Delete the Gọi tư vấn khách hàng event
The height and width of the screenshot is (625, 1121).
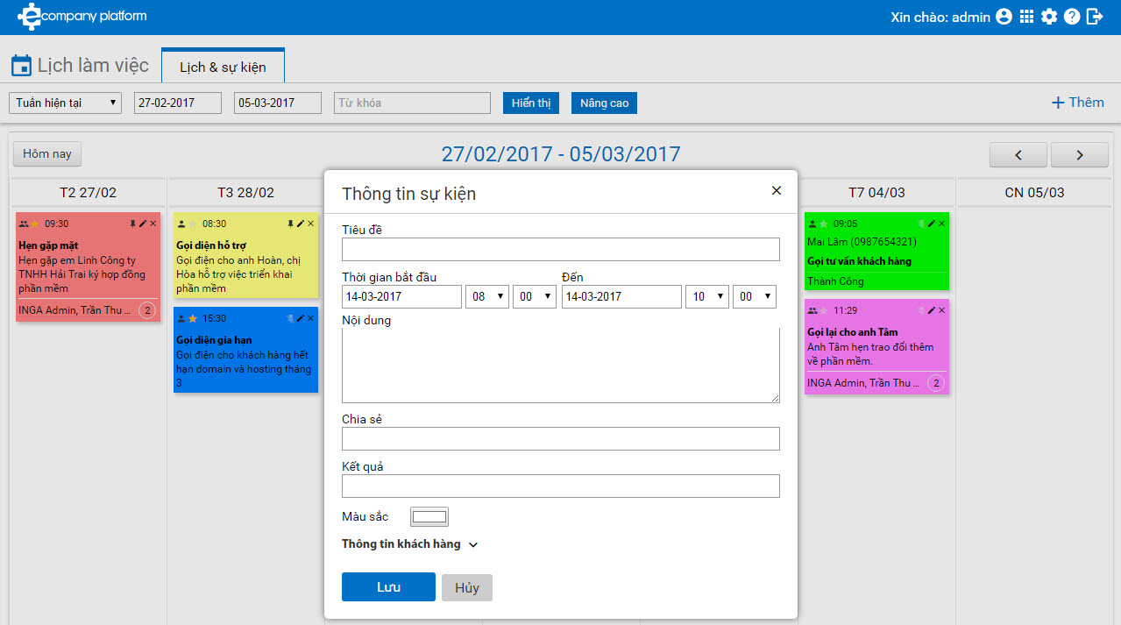tap(942, 224)
